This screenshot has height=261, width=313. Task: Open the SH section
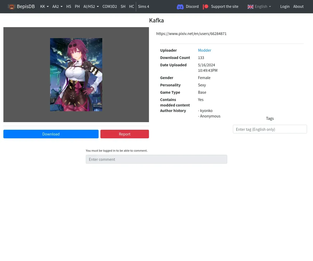click(x=123, y=7)
